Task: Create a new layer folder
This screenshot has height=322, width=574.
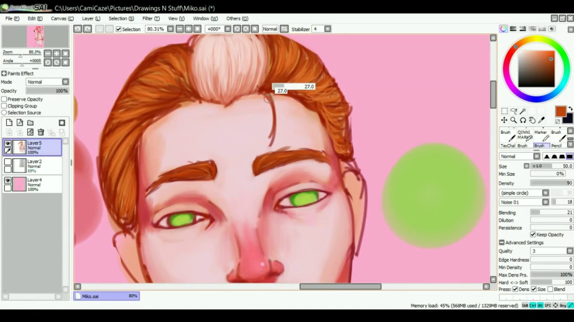Action: click(x=30, y=123)
